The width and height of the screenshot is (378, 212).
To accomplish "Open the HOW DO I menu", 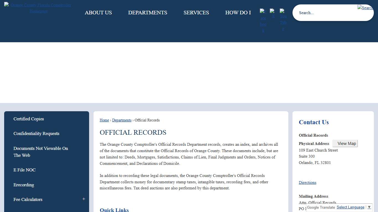I will [x=238, y=12].
